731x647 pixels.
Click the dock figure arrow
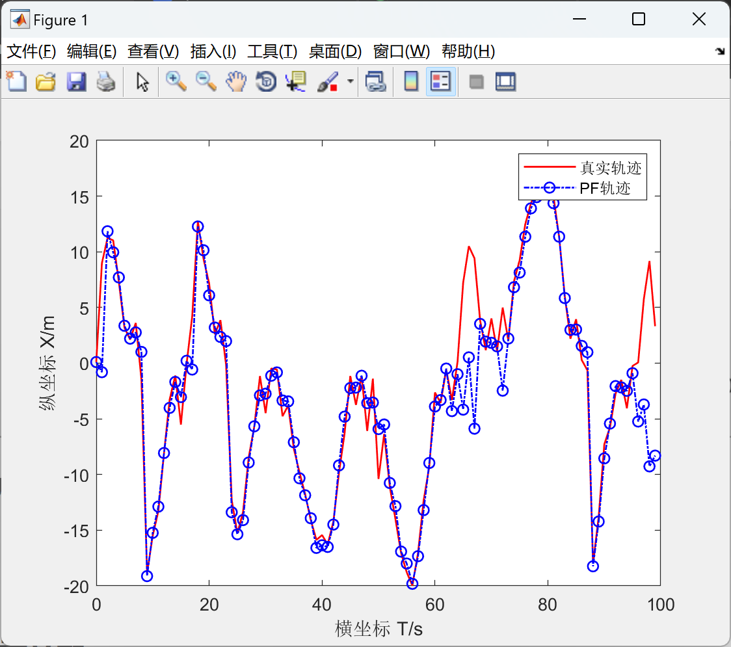coord(721,51)
